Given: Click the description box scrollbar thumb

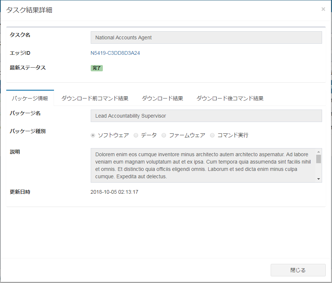Looking at the screenshot, I should 318,159.
